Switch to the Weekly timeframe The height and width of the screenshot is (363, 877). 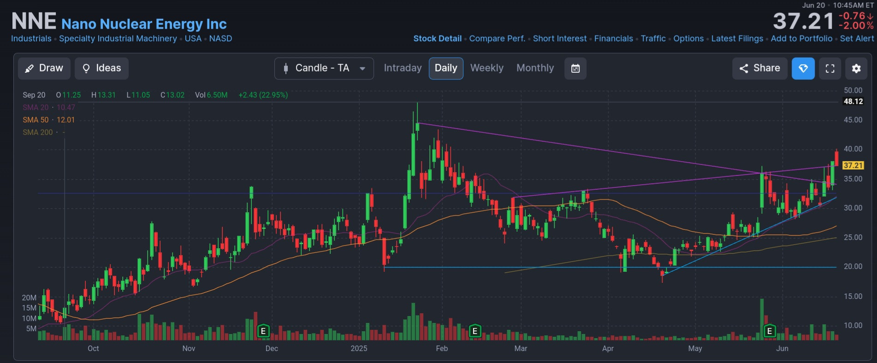(x=487, y=68)
